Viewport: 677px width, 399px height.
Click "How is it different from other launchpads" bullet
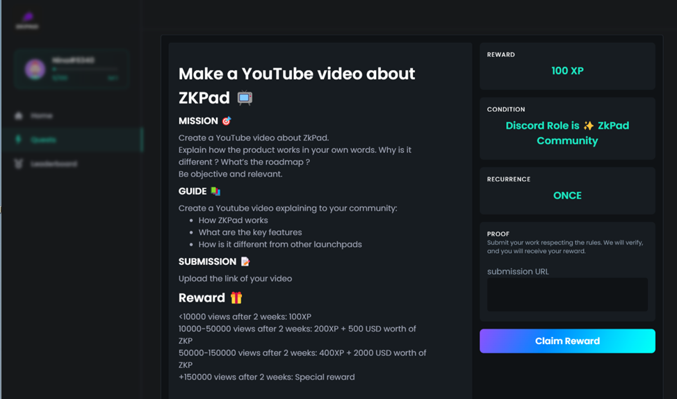(280, 245)
